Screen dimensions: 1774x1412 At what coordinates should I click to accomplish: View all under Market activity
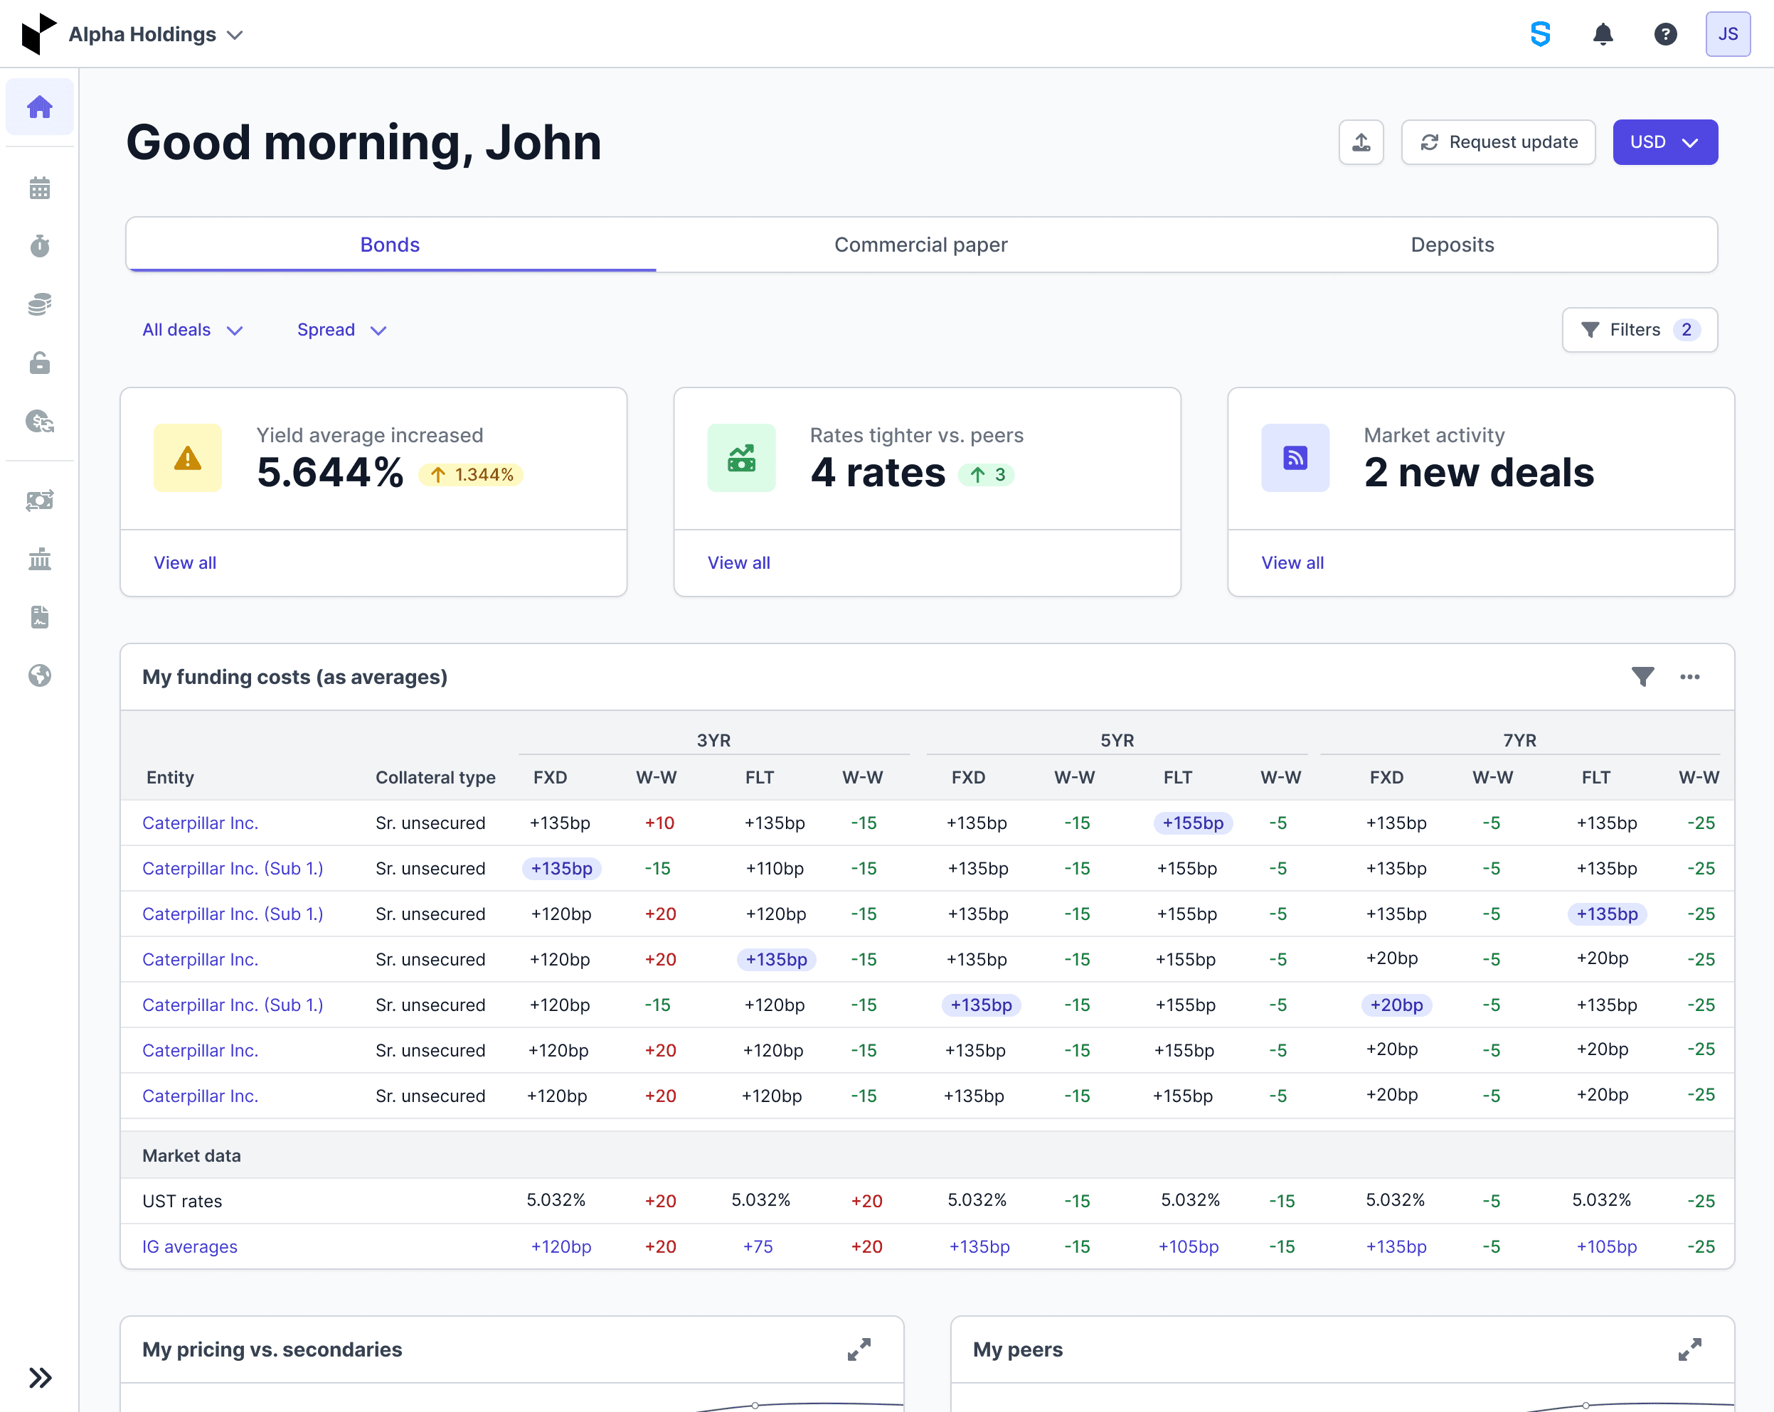(x=1292, y=562)
